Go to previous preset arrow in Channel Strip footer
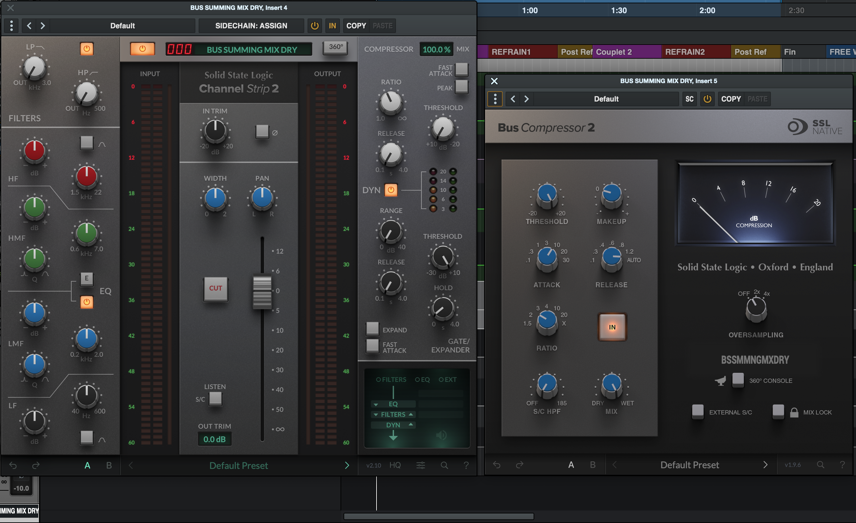This screenshot has width=856, height=523. (x=131, y=465)
